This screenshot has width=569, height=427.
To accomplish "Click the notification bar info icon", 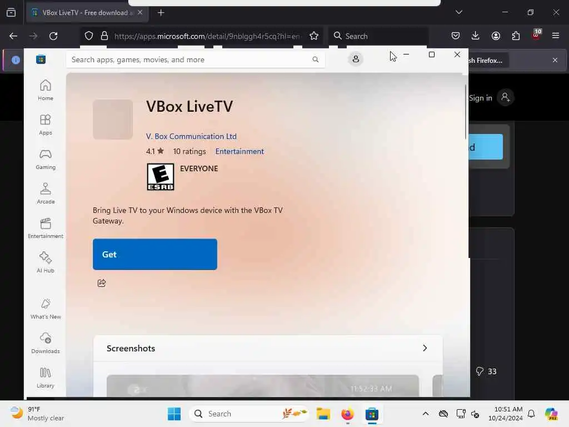I will tap(16, 60).
